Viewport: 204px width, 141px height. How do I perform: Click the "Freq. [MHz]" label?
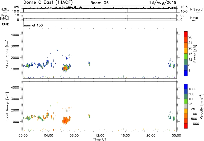(x=5, y=17)
